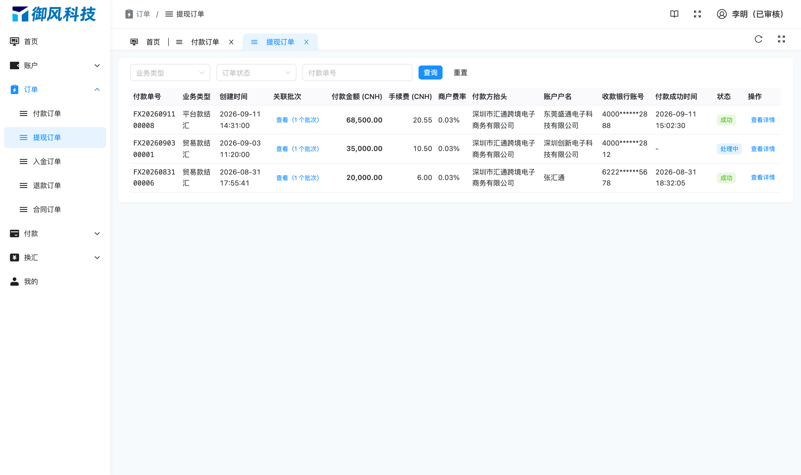The width and height of the screenshot is (801, 475).
Task: Click the 订单 clipboard icon in sidebar
Action: (15, 89)
